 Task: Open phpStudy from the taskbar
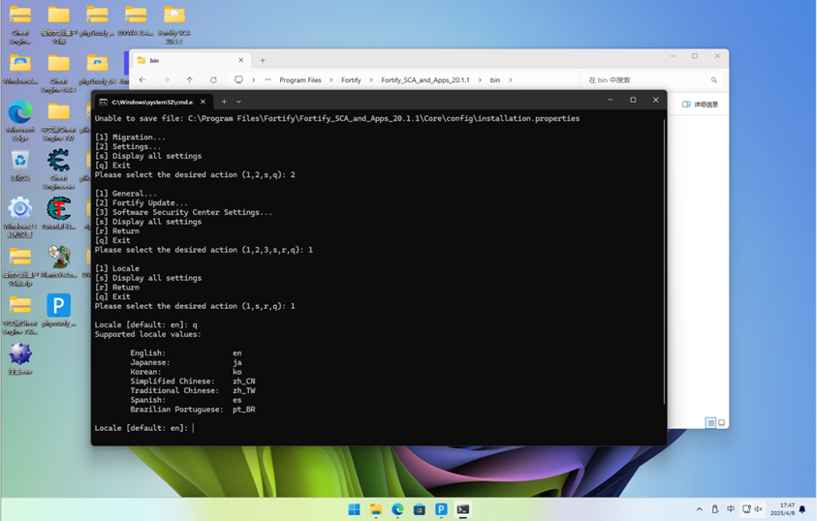[441, 509]
